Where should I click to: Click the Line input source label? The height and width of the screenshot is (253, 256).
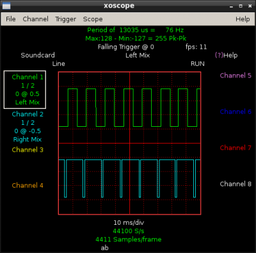tap(59, 63)
